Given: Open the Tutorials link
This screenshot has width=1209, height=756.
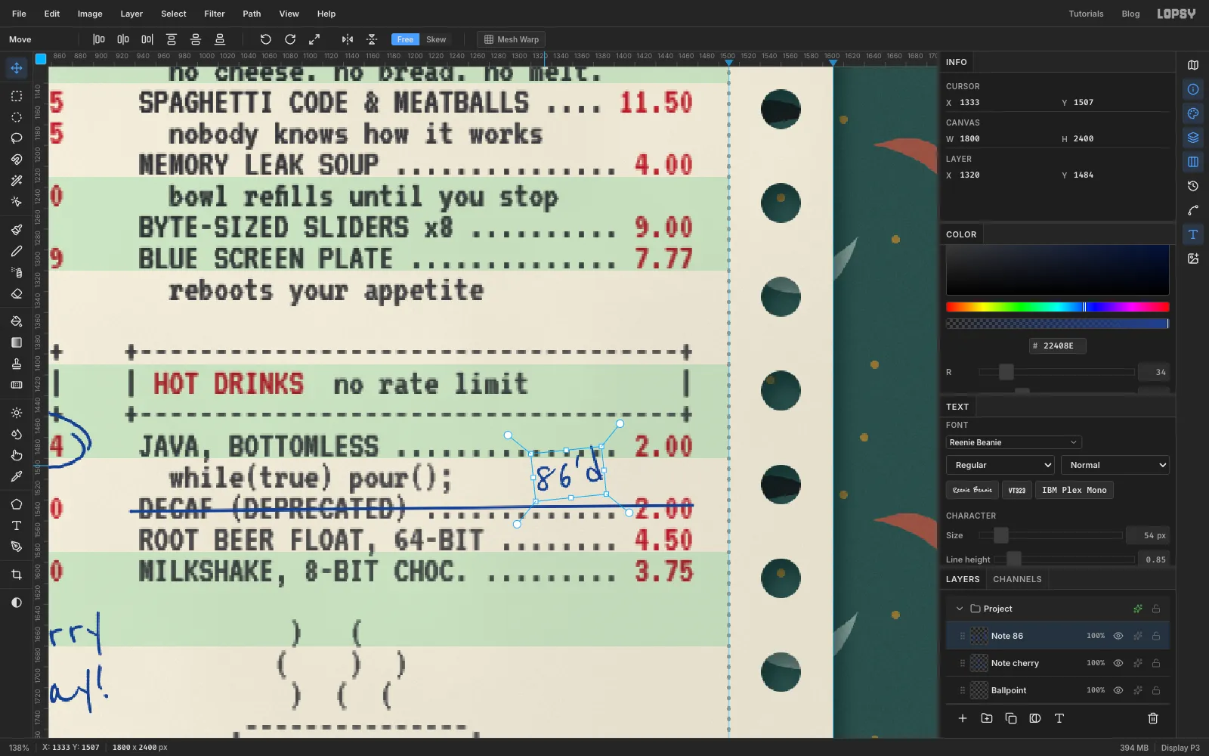Looking at the screenshot, I should pos(1086,14).
